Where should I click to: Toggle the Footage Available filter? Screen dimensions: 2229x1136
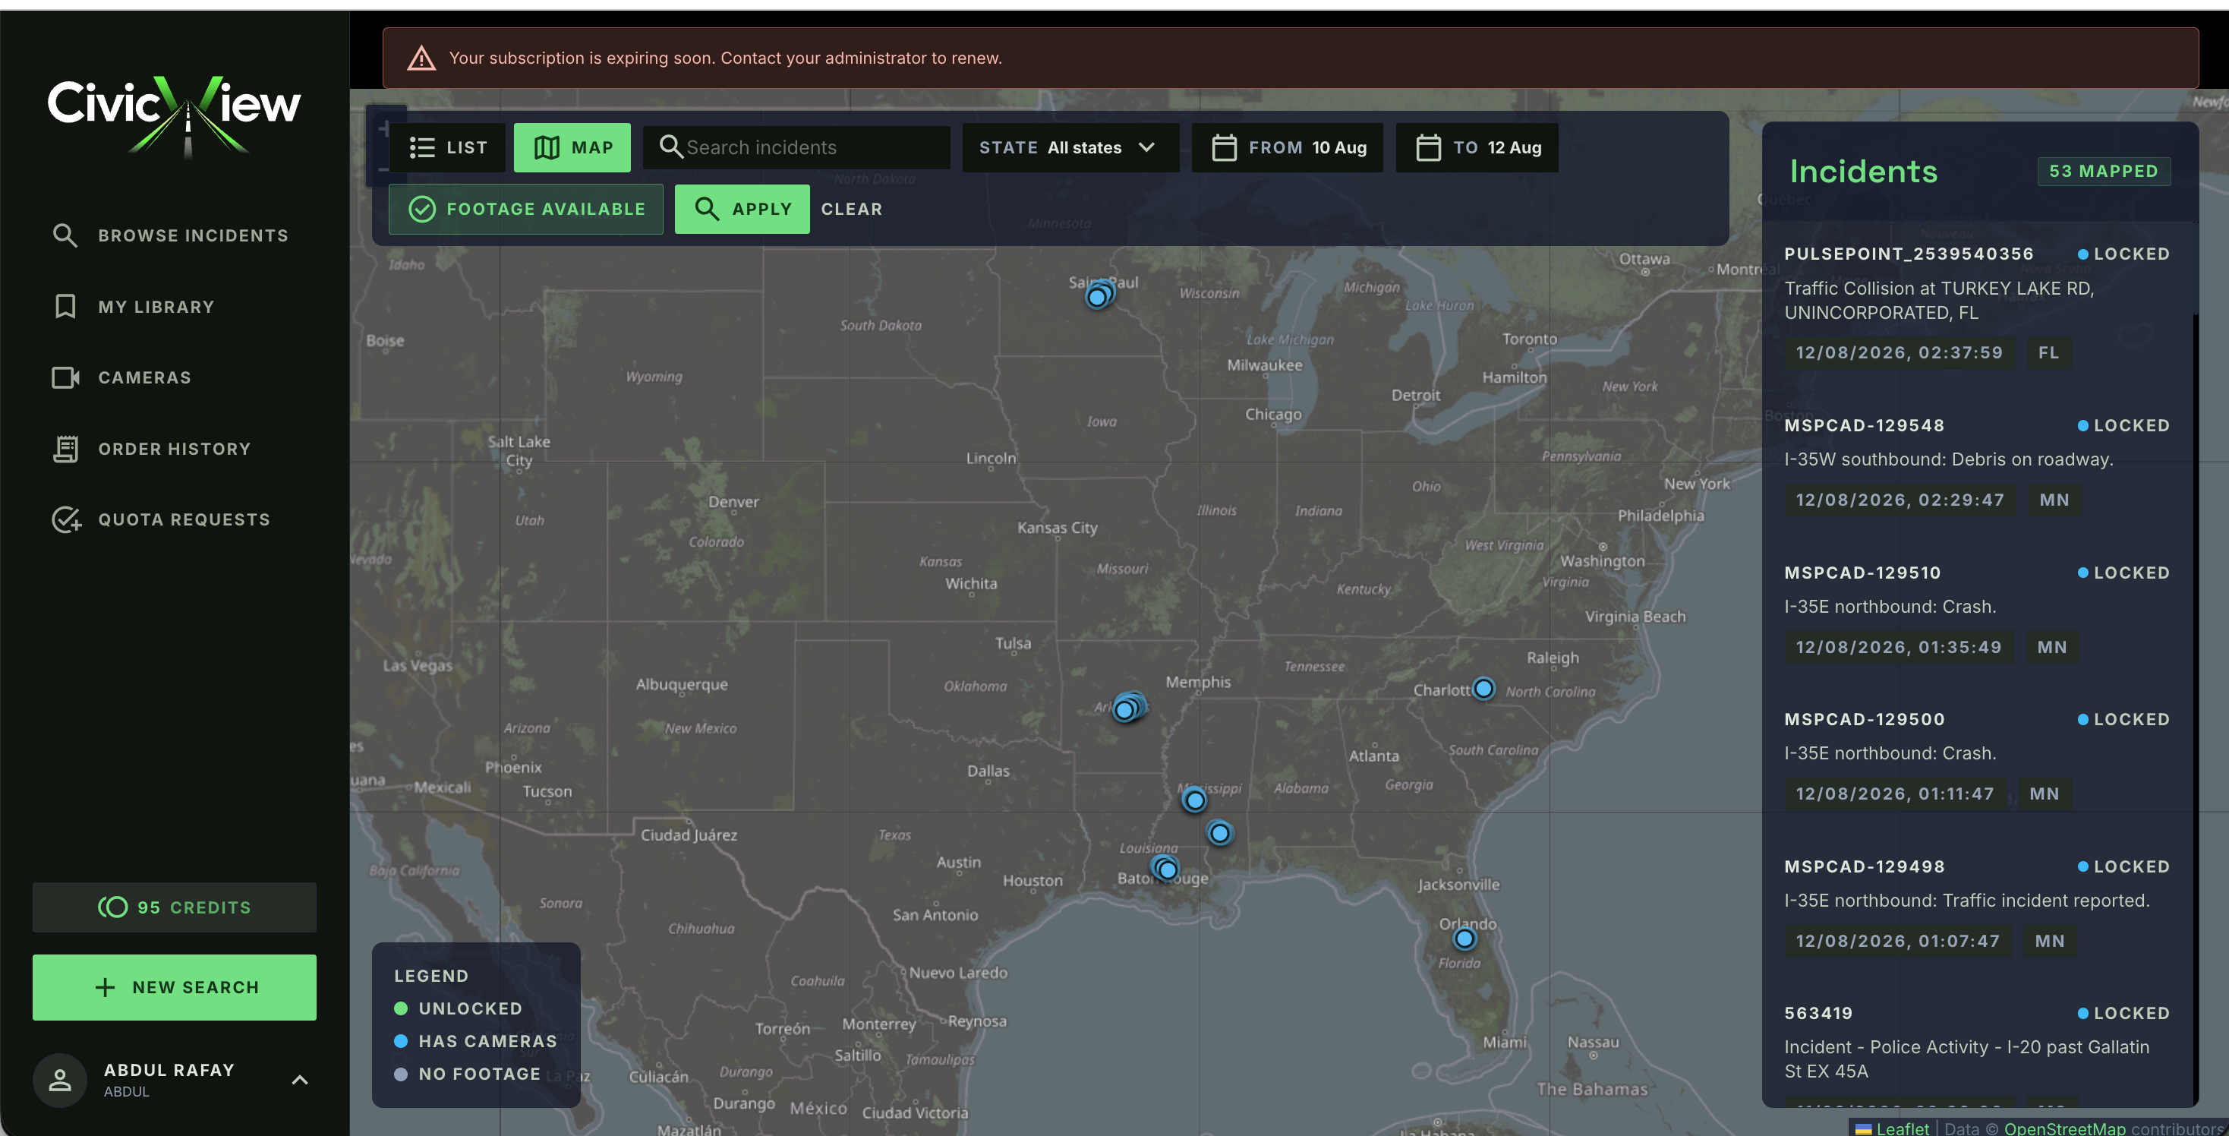526,210
